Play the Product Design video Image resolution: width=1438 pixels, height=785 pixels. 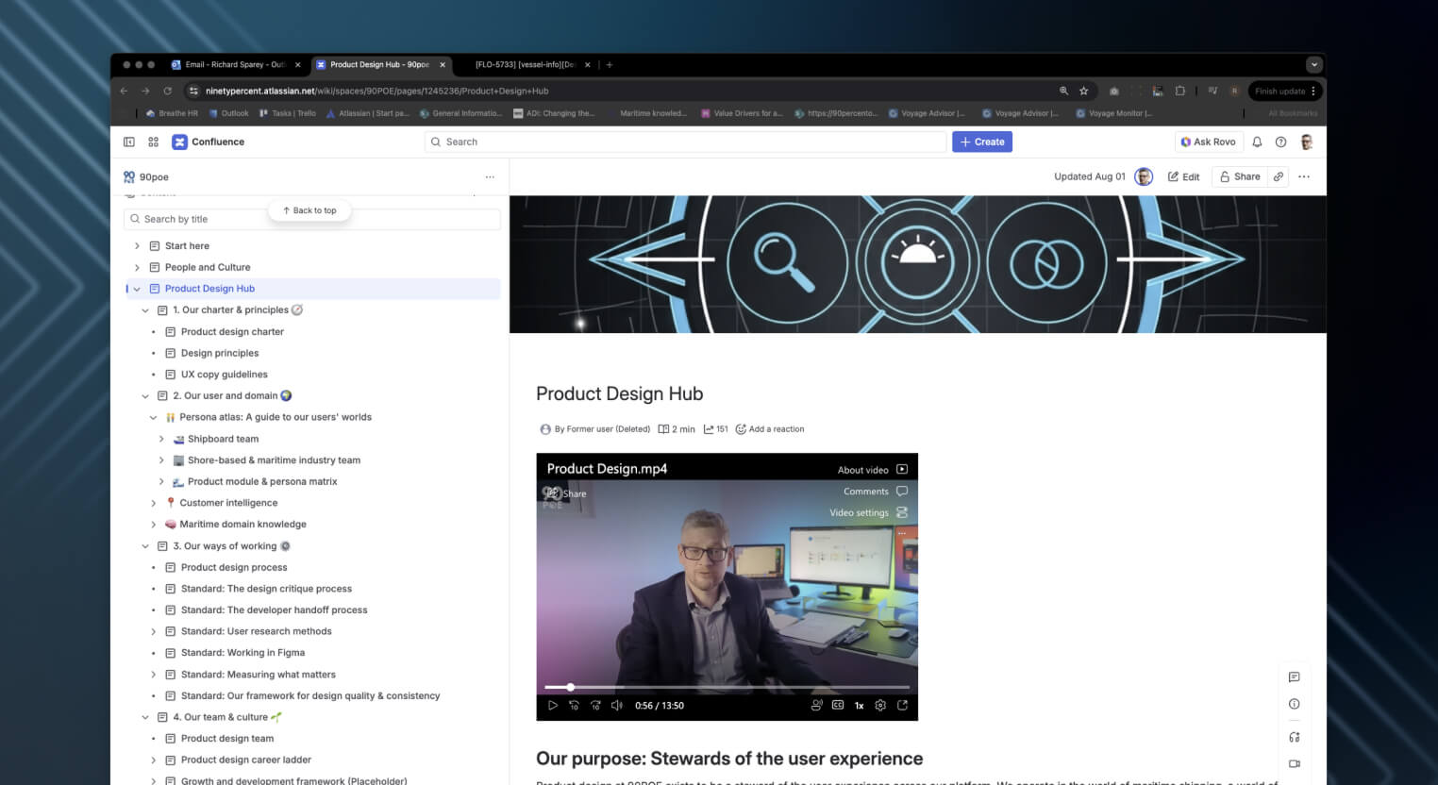[553, 705]
